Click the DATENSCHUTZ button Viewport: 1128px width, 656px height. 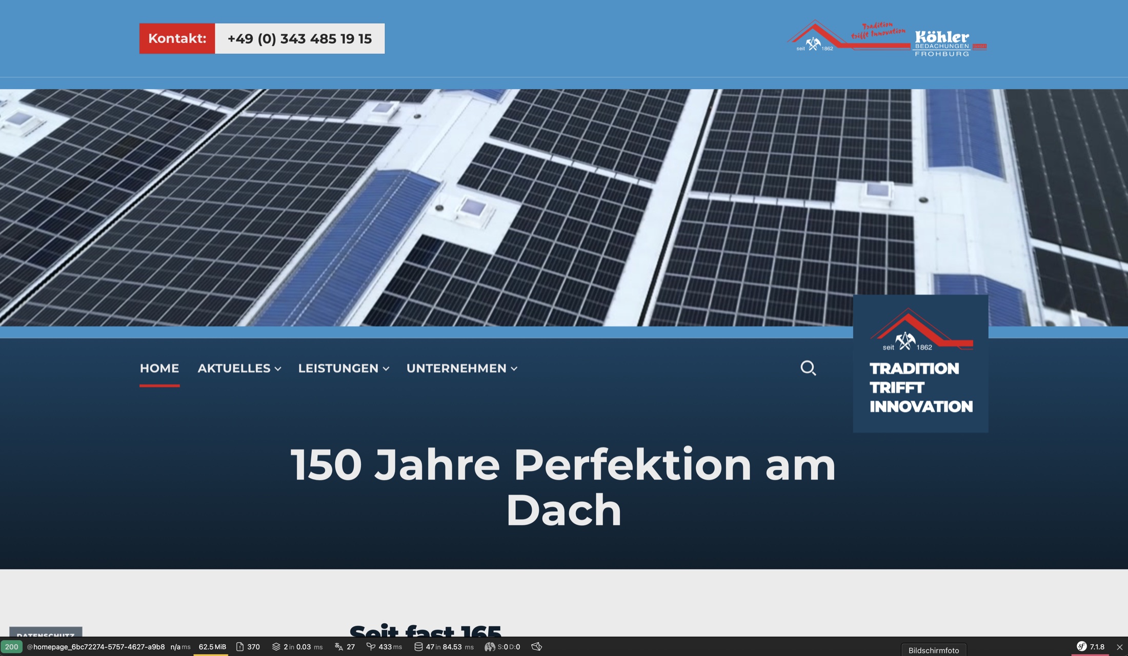pos(46,632)
